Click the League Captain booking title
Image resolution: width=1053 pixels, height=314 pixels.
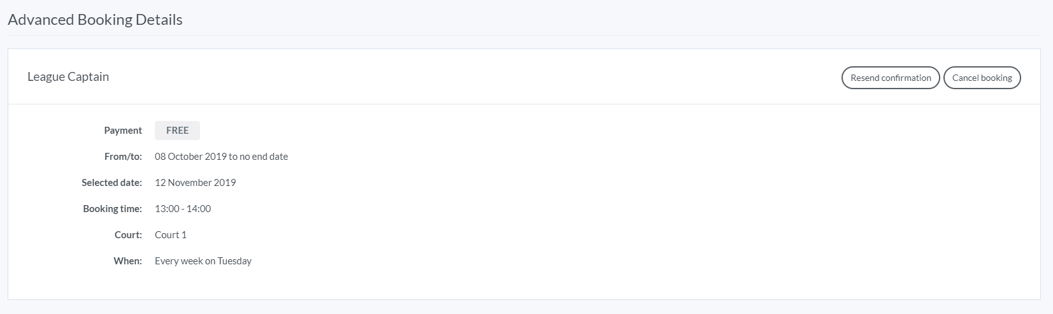pos(68,76)
